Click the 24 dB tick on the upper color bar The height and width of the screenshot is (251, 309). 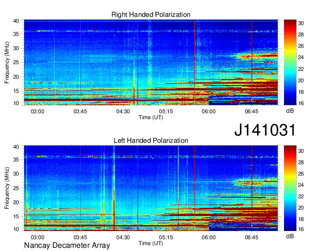pyautogui.click(x=301, y=58)
